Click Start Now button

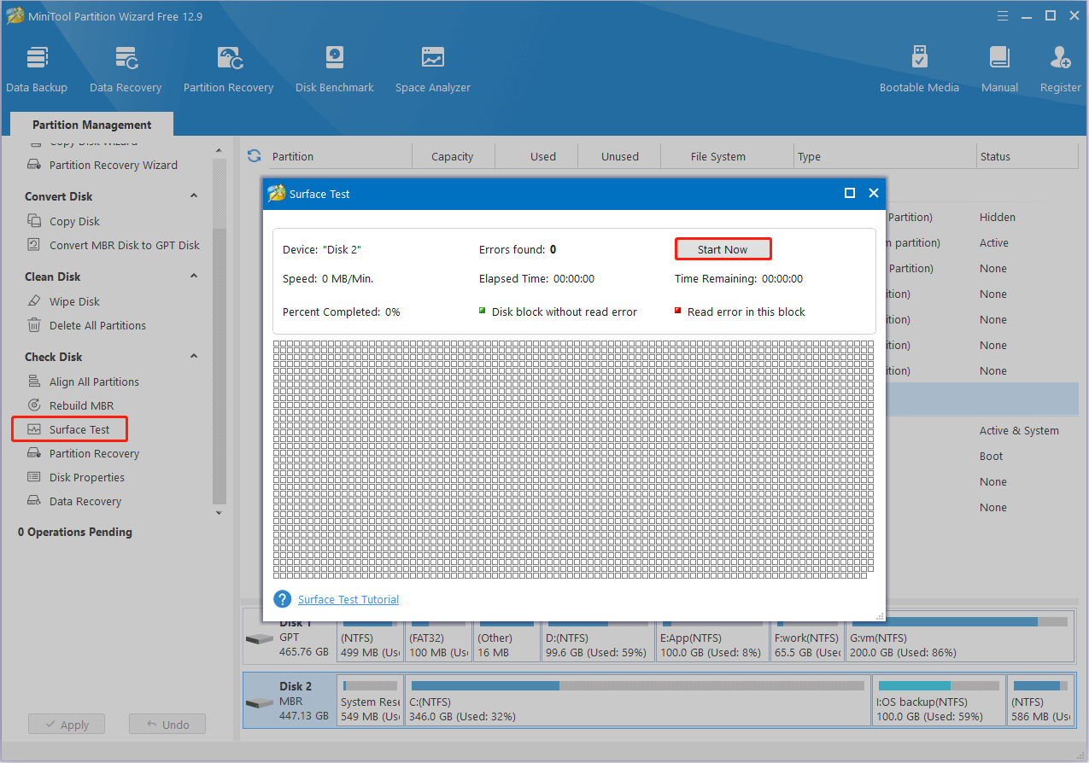pos(723,249)
